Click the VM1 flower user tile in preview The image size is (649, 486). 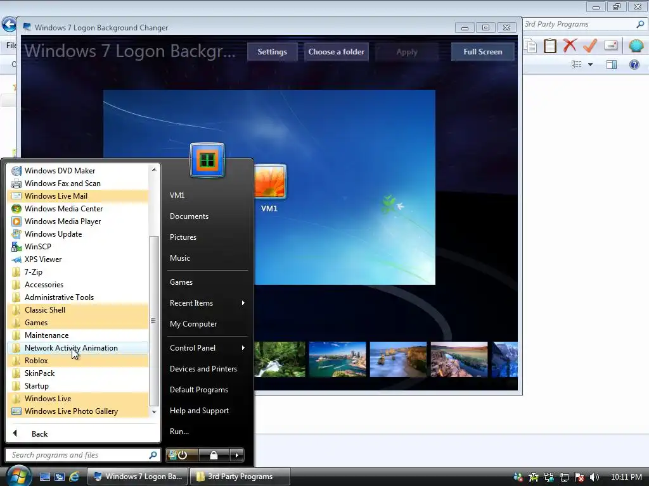[x=270, y=182]
